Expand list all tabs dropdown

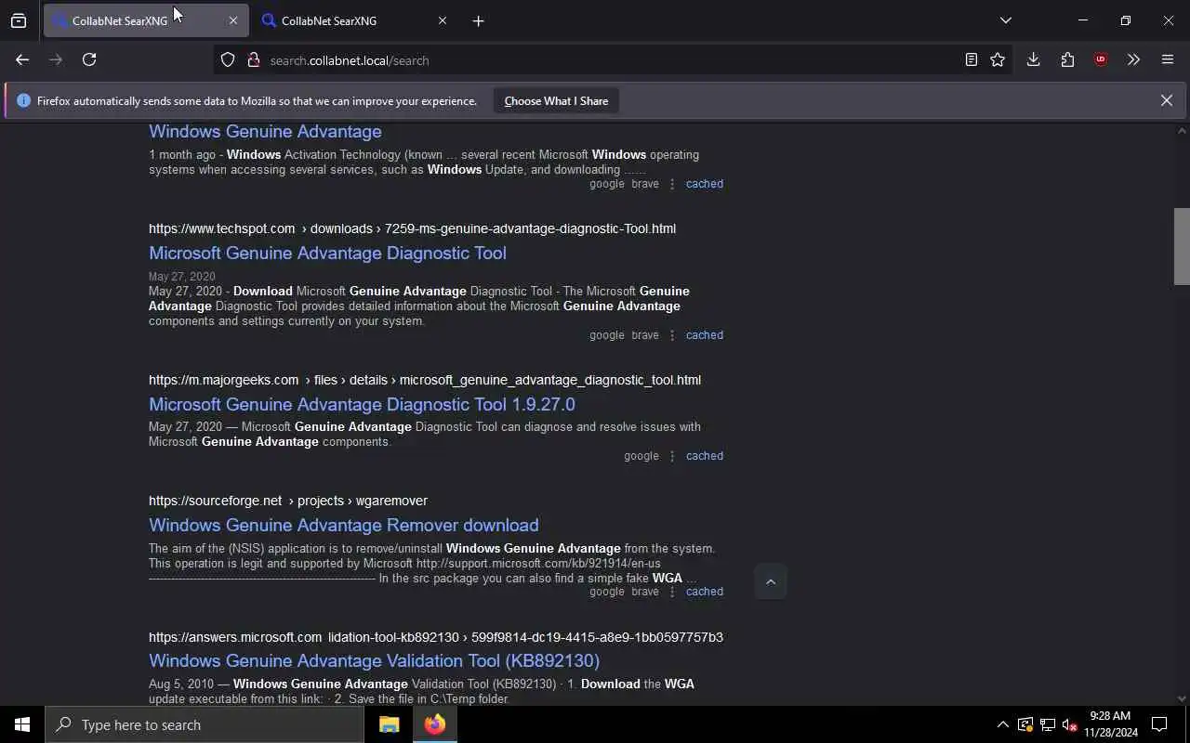pyautogui.click(x=1005, y=20)
